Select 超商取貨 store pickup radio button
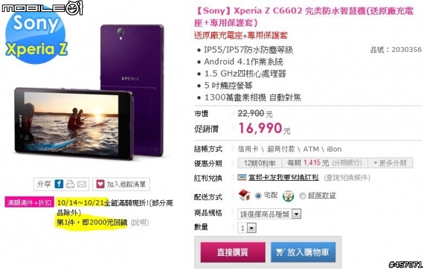This screenshot has height=270, width=426. pyautogui.click(x=302, y=196)
